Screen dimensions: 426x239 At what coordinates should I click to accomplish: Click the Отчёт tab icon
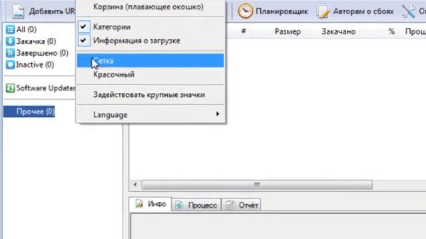(x=230, y=205)
